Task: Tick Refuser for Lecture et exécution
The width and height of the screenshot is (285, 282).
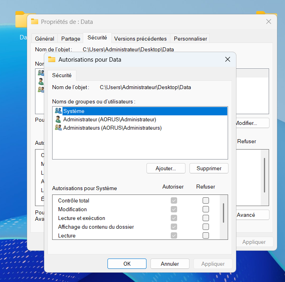Action: coord(206,218)
